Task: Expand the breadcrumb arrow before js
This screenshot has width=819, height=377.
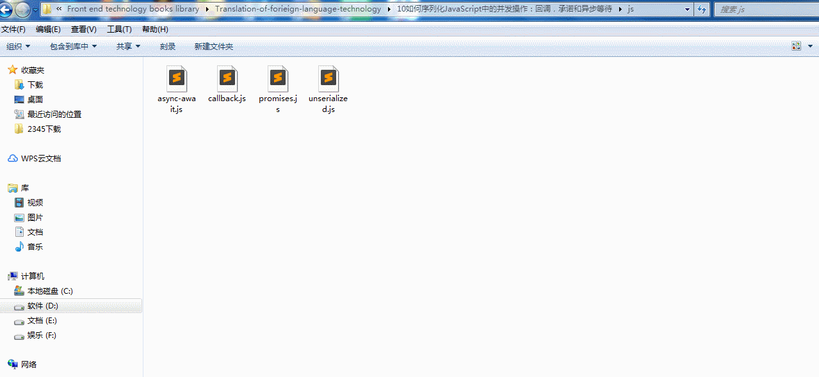Action: [x=620, y=9]
